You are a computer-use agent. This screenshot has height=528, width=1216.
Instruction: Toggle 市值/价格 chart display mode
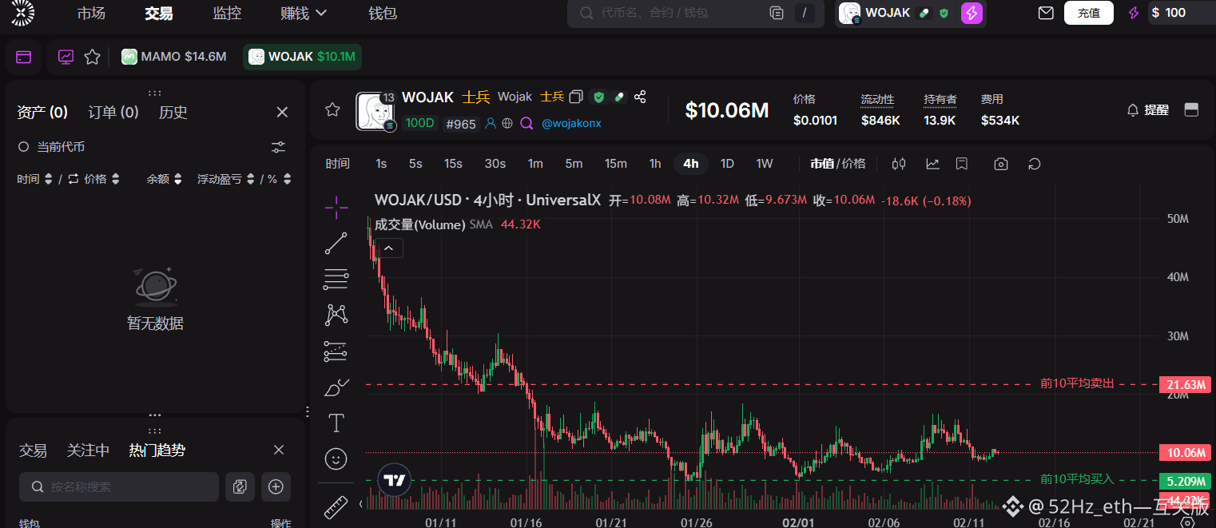point(837,164)
